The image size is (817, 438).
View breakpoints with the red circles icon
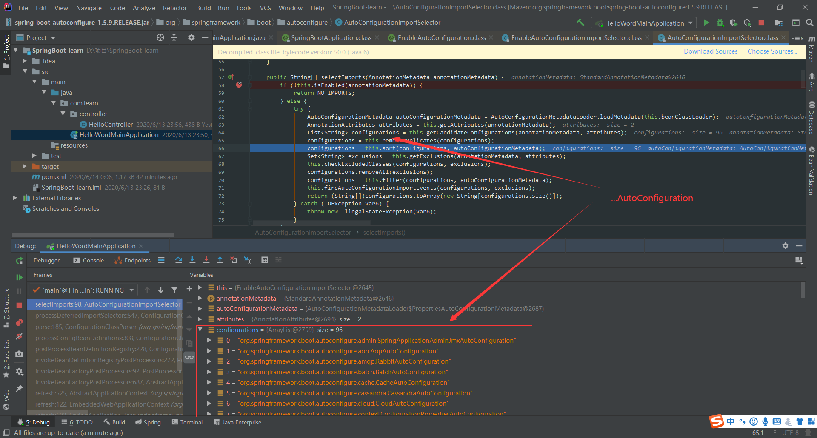19,322
